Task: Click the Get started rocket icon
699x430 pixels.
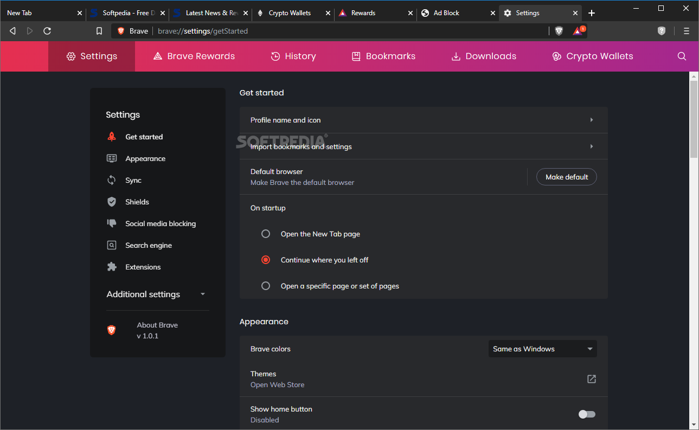Action: pyautogui.click(x=112, y=137)
